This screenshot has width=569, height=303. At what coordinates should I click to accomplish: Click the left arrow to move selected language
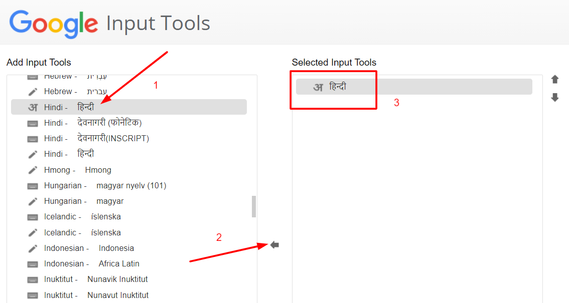pyautogui.click(x=273, y=244)
